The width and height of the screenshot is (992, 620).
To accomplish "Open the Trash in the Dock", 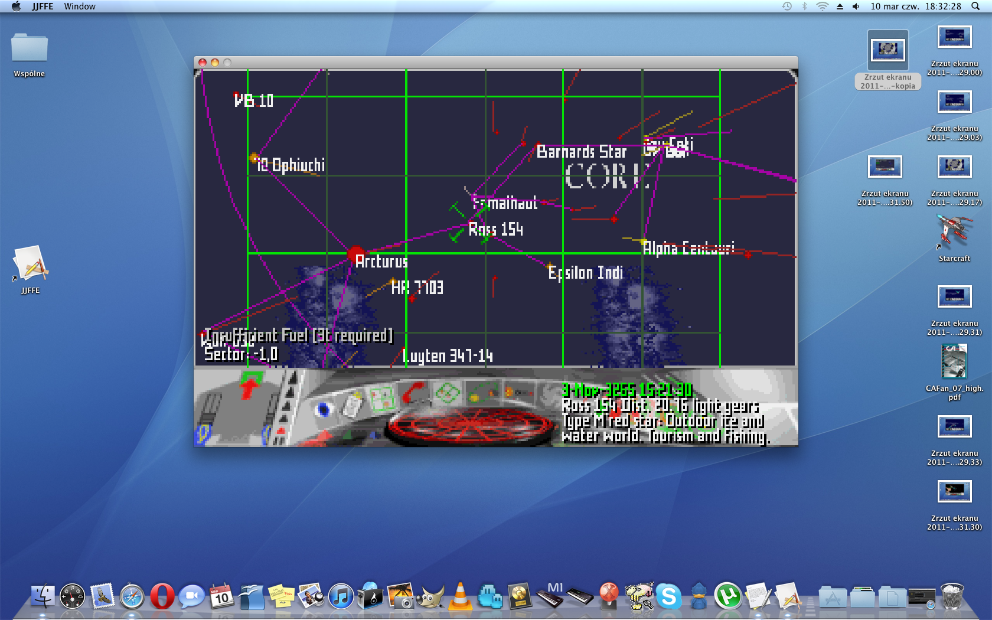I will [x=952, y=596].
